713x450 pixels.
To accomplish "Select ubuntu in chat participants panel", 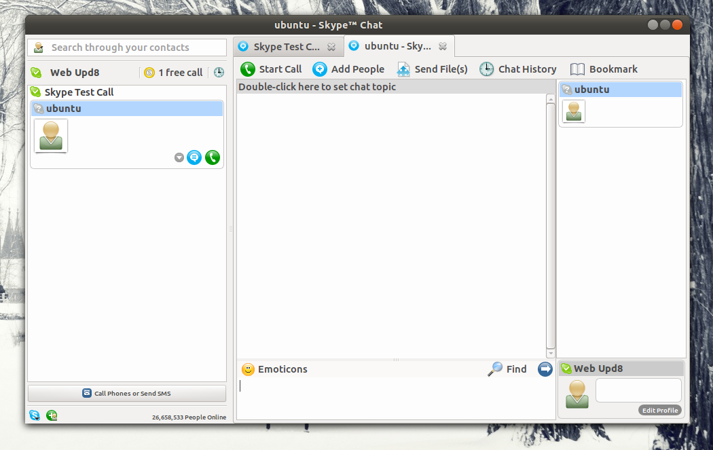I will tap(620, 90).
